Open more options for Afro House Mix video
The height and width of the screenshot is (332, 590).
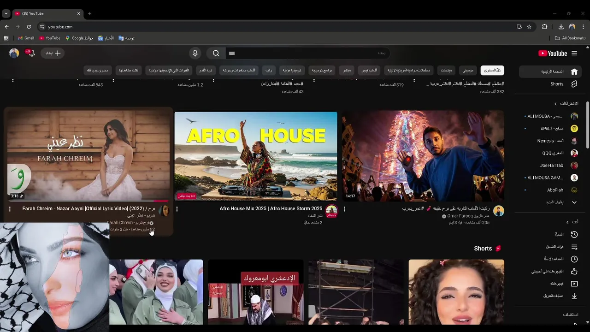pos(177,209)
